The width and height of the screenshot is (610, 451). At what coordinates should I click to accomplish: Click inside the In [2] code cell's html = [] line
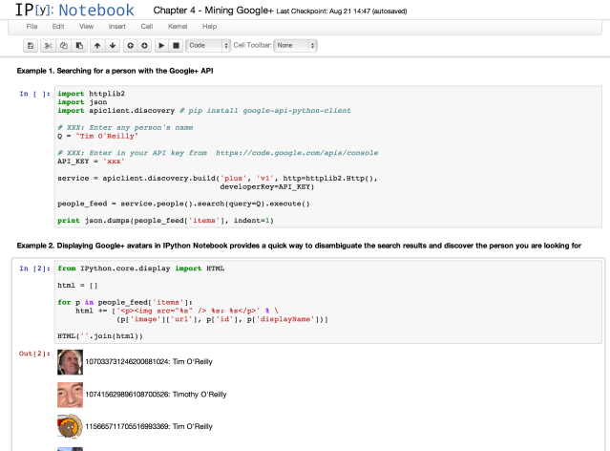[77, 286]
